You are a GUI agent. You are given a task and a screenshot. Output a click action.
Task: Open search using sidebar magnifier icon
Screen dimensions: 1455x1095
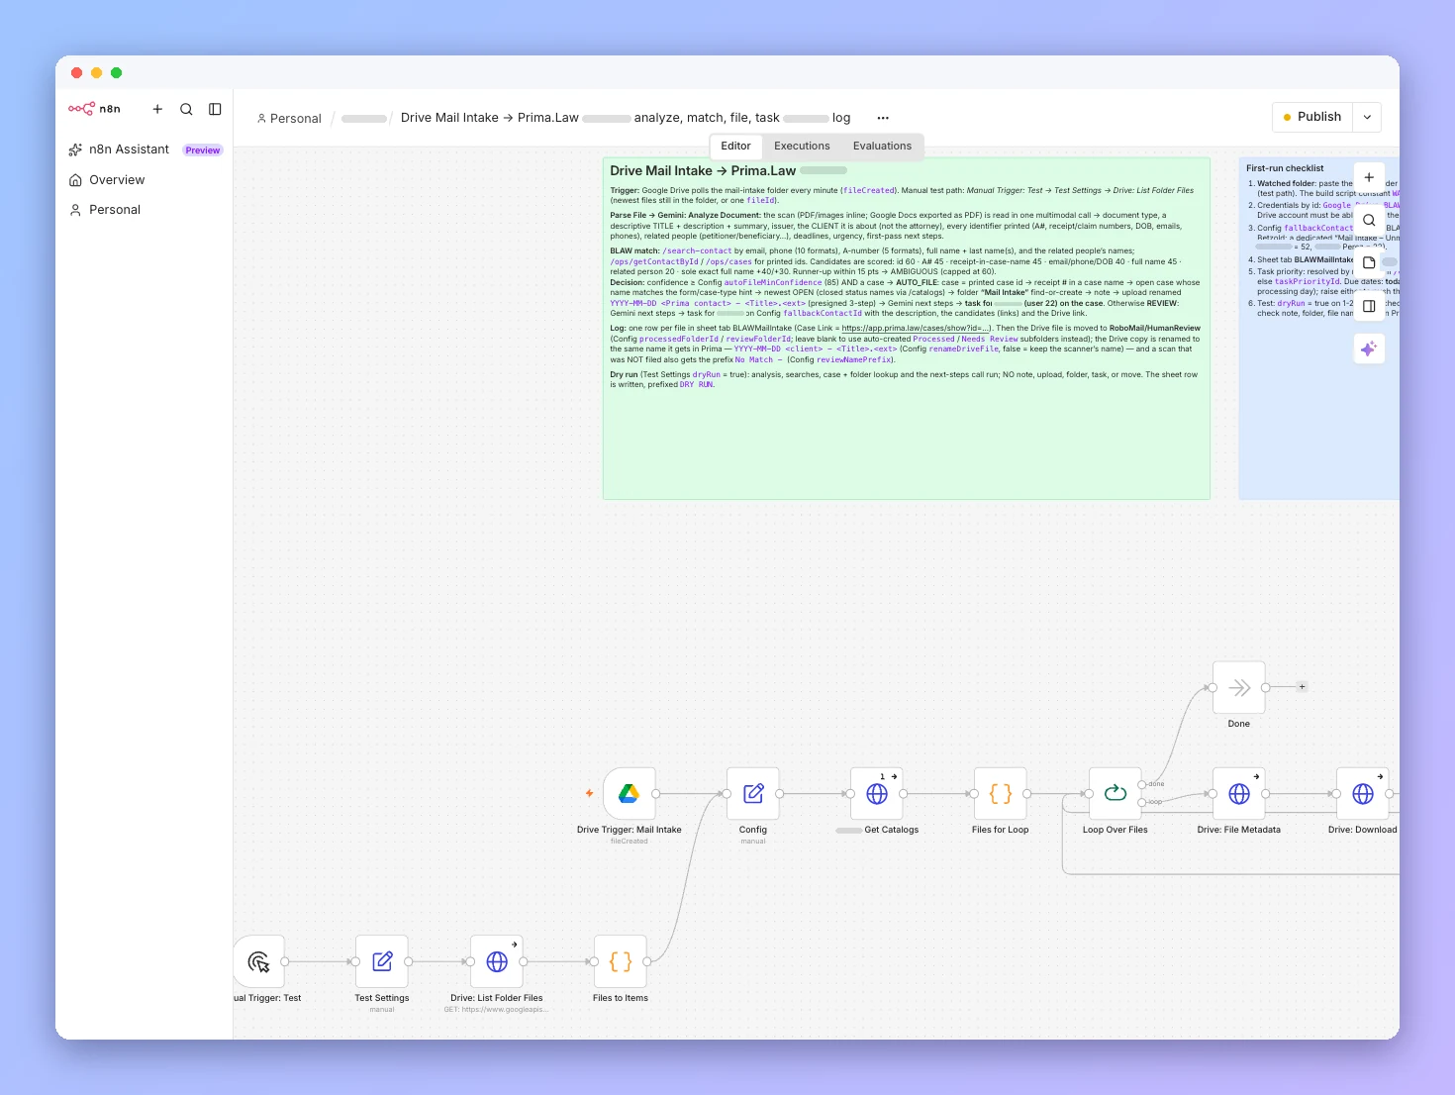pos(186,109)
